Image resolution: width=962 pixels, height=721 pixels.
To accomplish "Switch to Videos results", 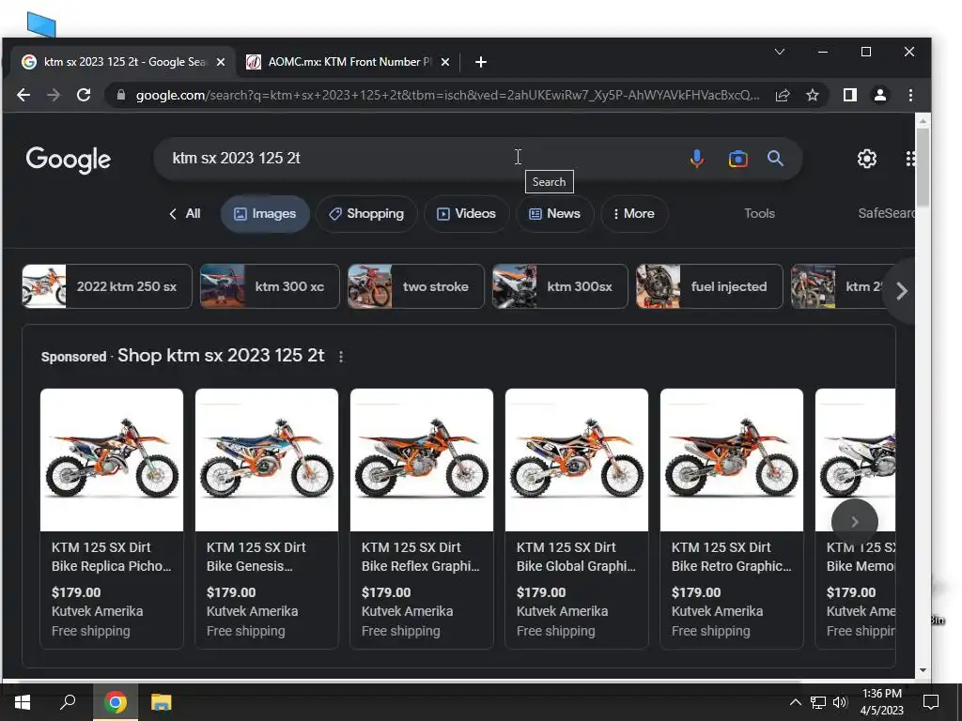I will pos(466,214).
